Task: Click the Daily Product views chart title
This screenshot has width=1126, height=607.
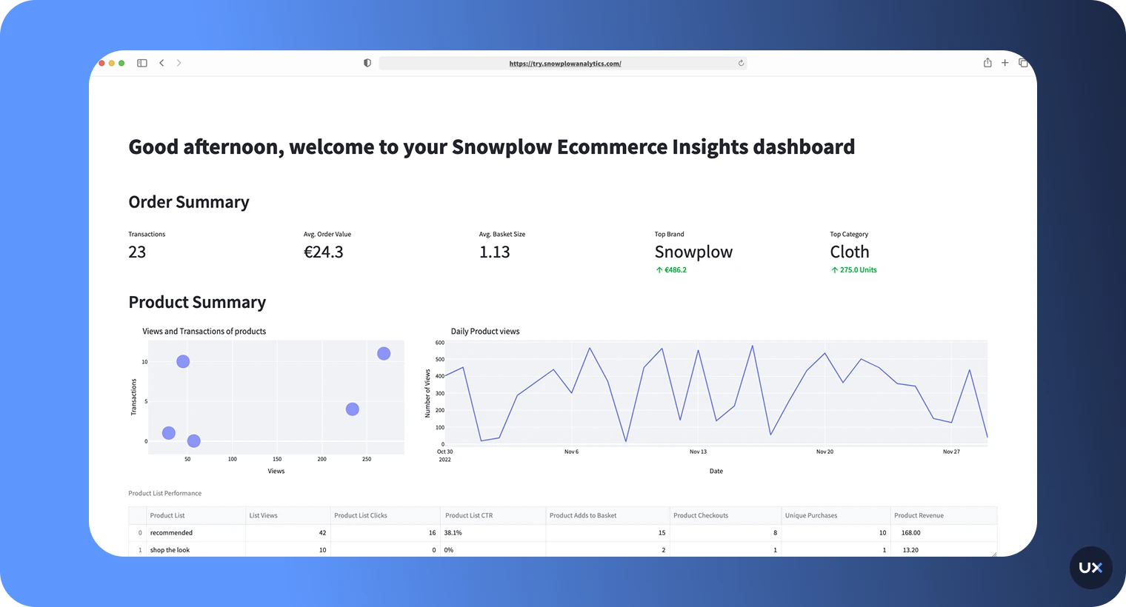Action: click(485, 332)
